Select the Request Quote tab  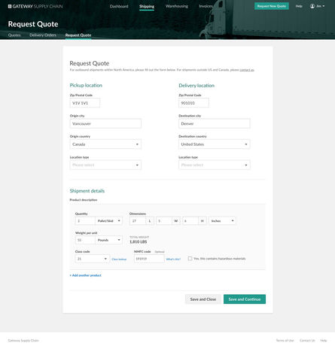coord(78,35)
